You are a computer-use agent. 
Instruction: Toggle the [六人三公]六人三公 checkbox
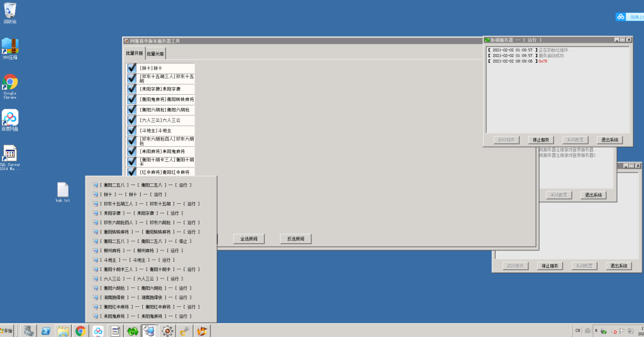(x=132, y=120)
